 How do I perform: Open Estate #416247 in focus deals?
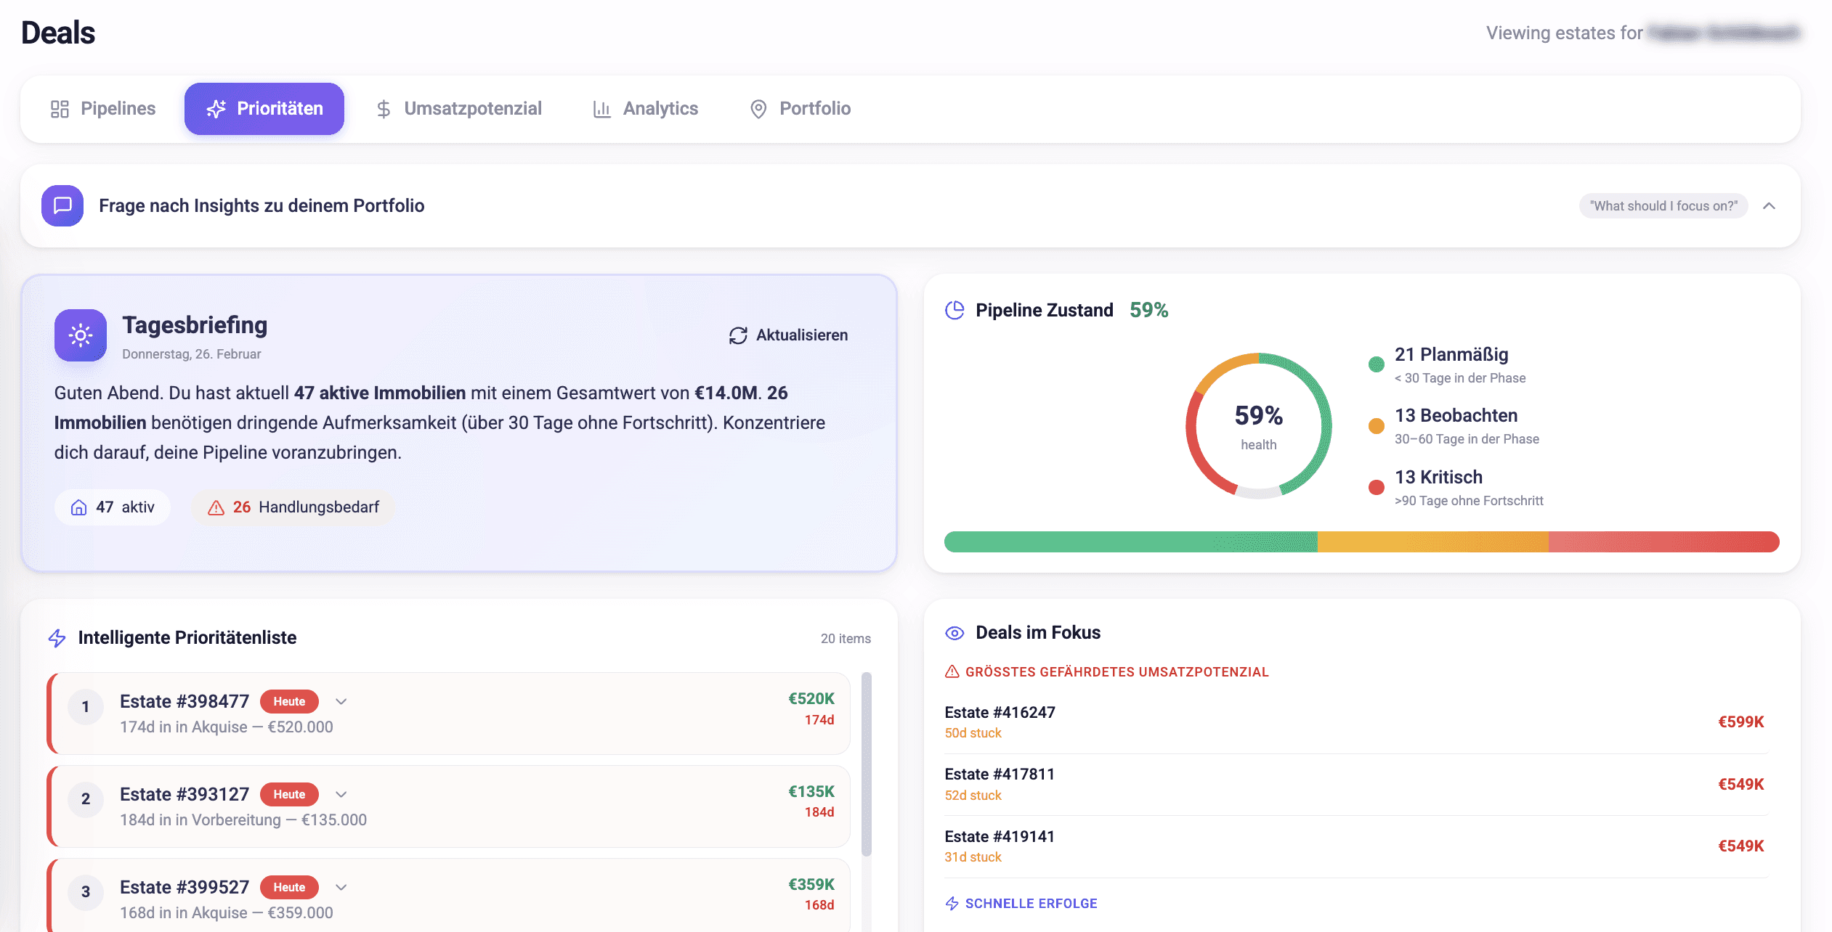(1000, 713)
